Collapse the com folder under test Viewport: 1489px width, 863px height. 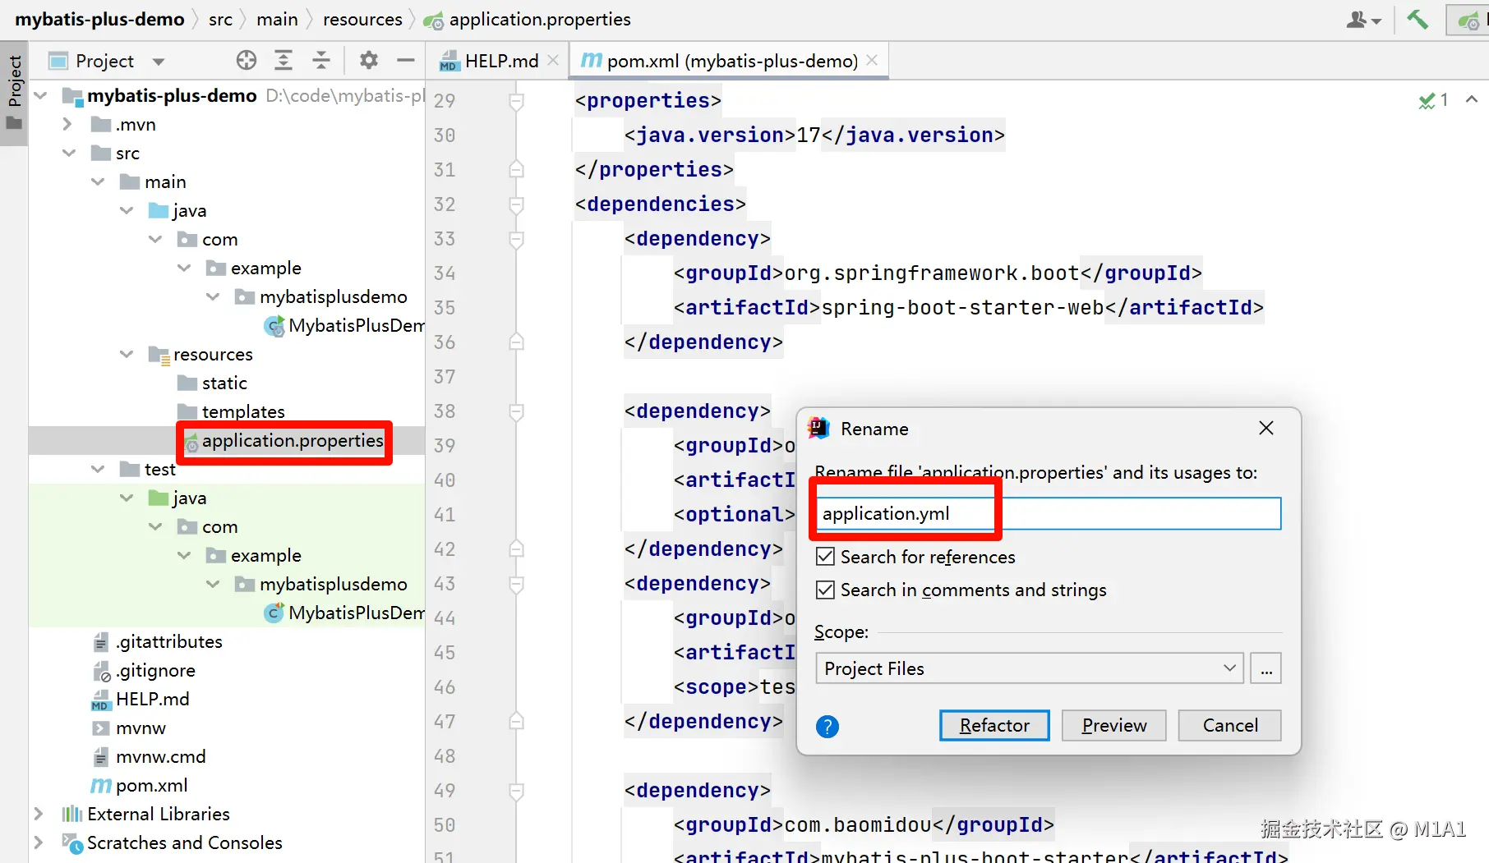155,526
